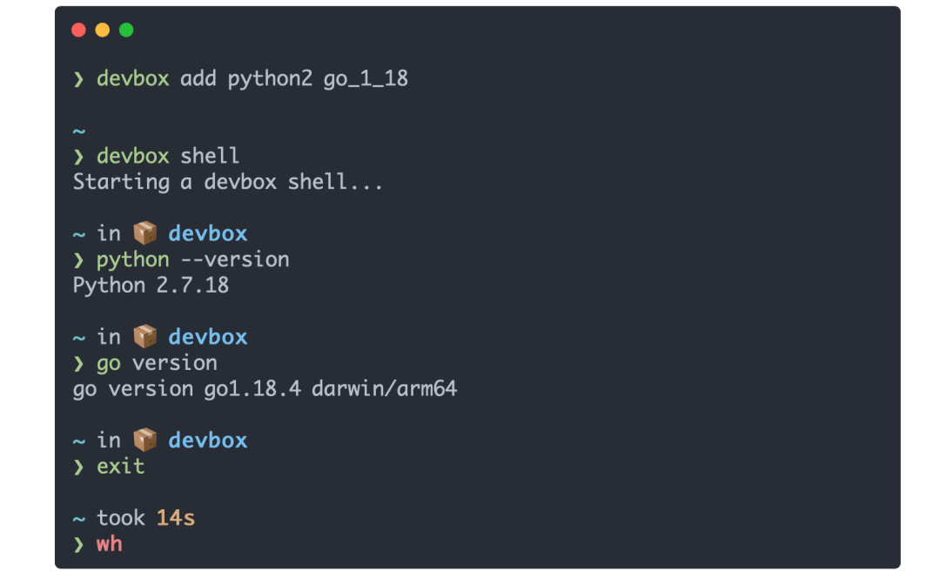Click the prompt chevron before 'devbox shell'
940x579 pixels.
[79, 157]
